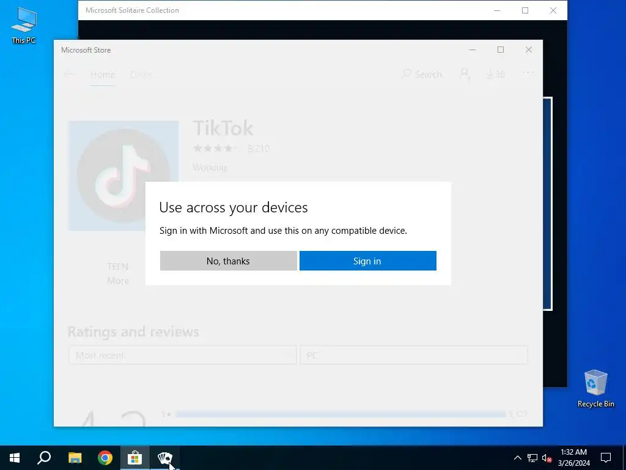Viewport: 626px width, 470px height.
Task: Click the TikTok title text
Action: pyautogui.click(x=223, y=128)
